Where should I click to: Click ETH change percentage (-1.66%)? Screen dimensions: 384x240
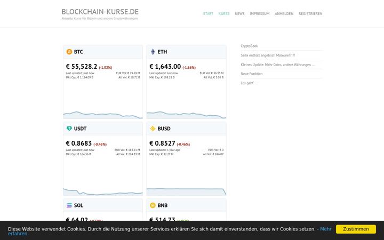point(189,68)
